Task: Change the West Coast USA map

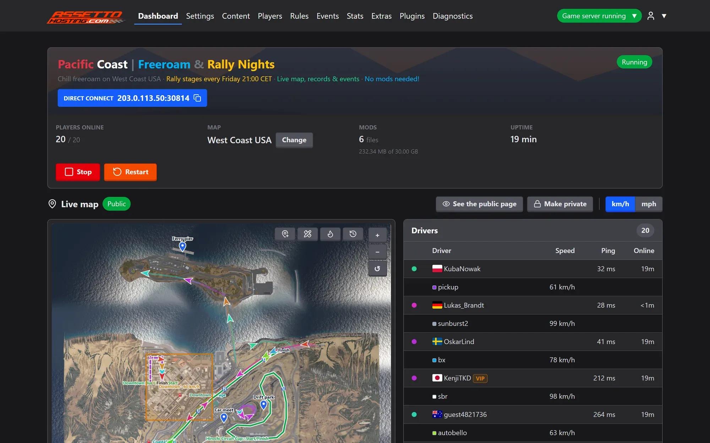Action: 294,140
